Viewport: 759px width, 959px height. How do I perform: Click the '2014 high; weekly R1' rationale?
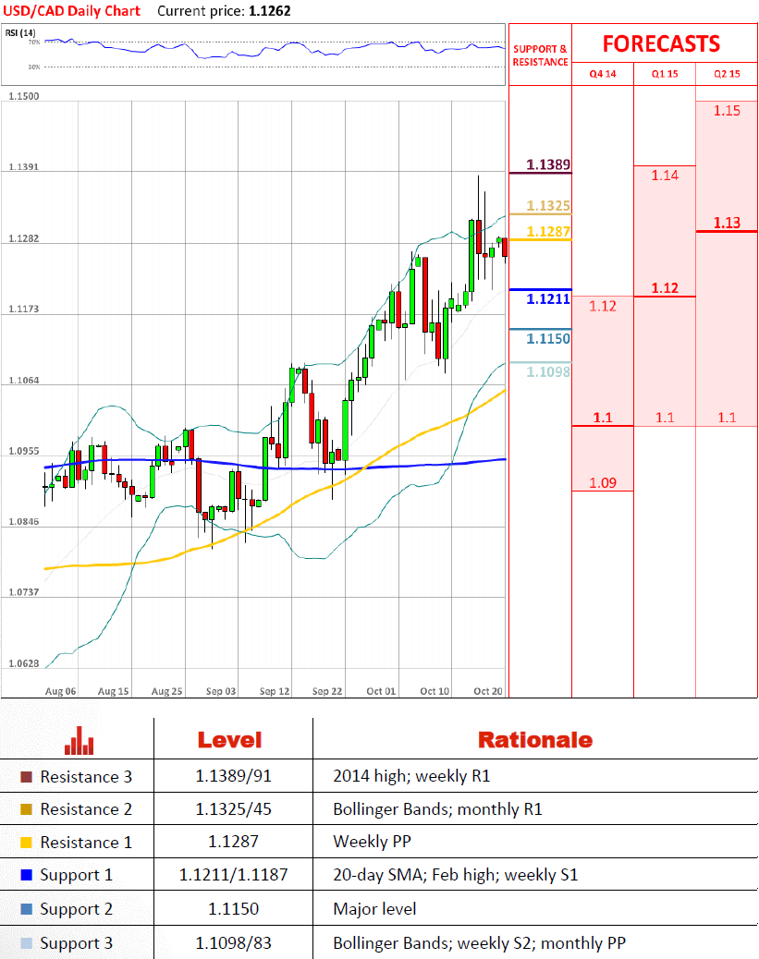click(x=411, y=776)
